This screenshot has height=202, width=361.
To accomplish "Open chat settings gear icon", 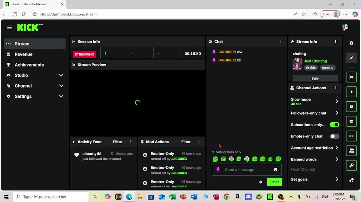I will click(x=261, y=182).
